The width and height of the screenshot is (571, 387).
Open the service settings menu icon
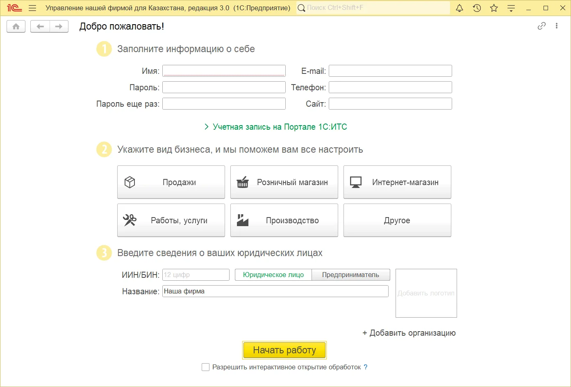[x=511, y=8]
